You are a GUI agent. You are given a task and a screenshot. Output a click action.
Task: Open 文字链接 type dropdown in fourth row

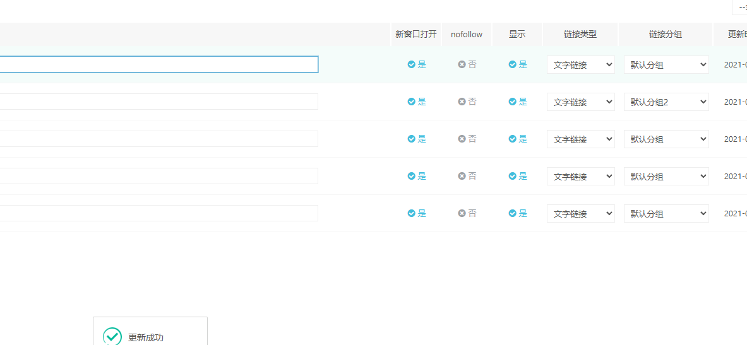(581, 176)
